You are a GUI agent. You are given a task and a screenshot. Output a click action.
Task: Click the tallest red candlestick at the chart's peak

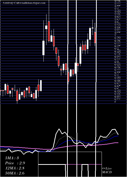tap(49, 31)
